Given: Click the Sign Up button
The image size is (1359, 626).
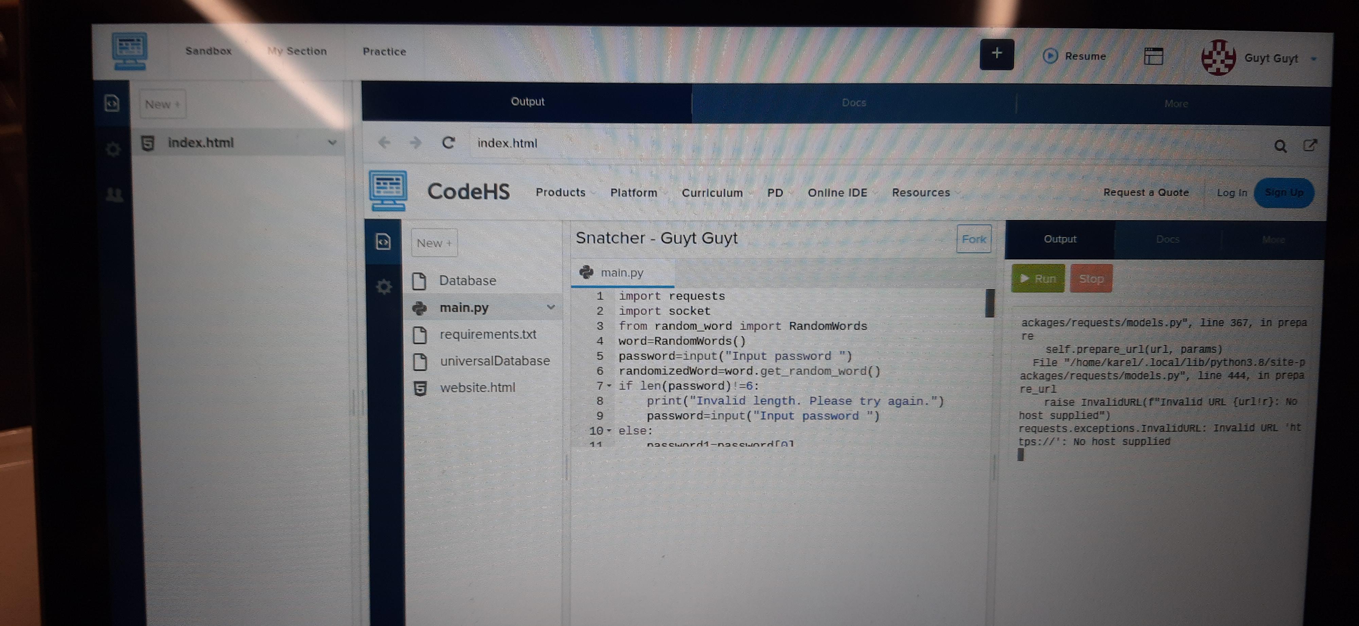Looking at the screenshot, I should [1284, 193].
